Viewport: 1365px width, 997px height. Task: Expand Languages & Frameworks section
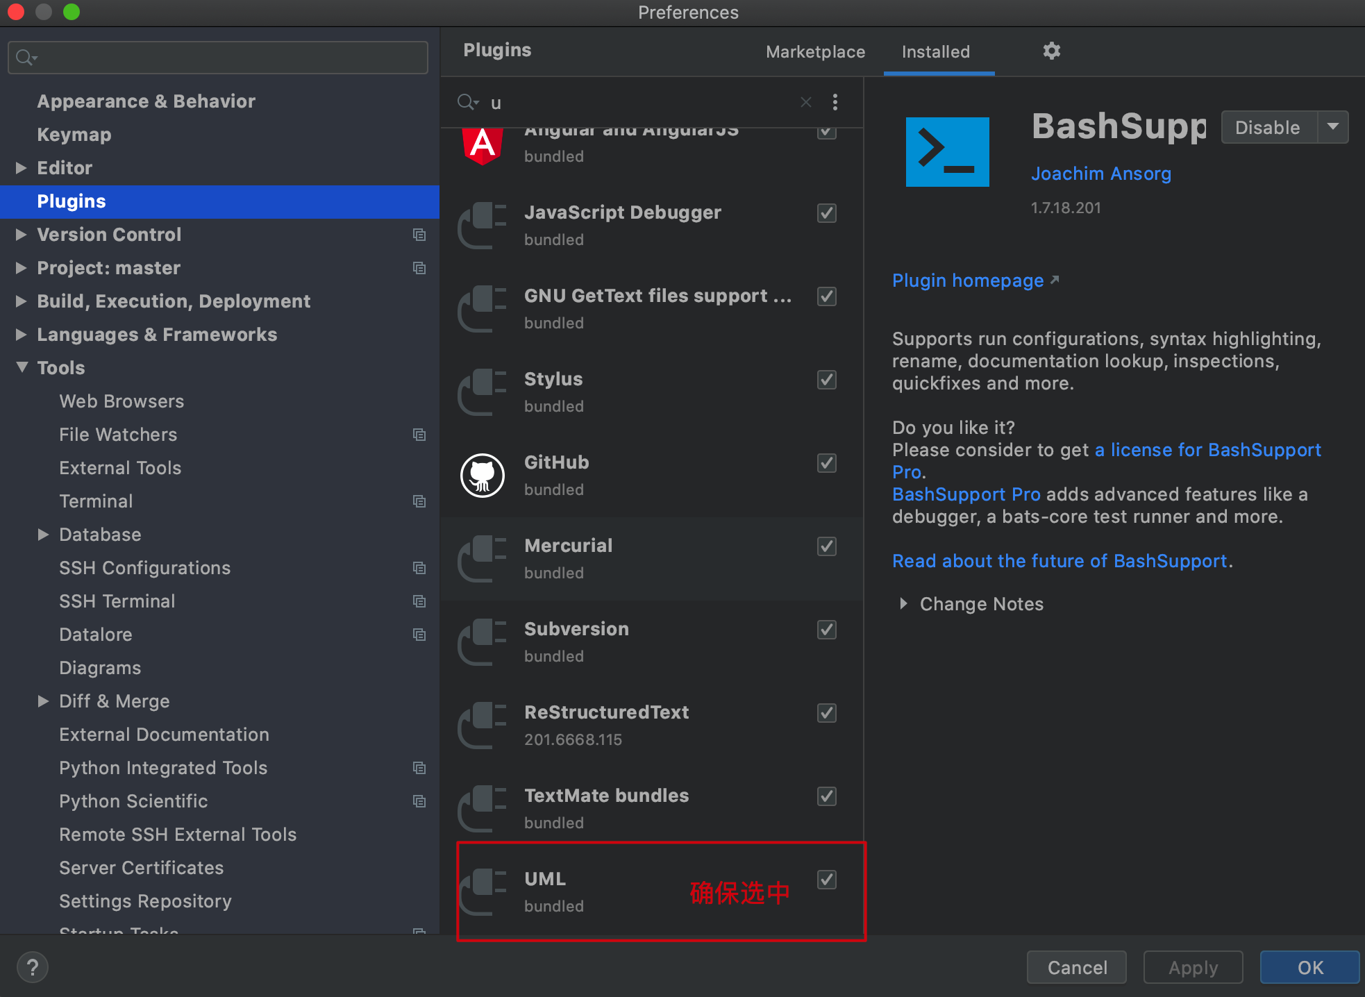21,335
